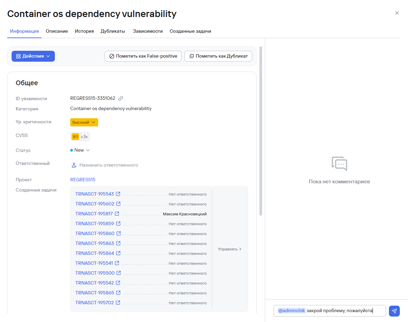Click Пометить как False-positive button
This screenshot has width=408, height=322.
143,56
